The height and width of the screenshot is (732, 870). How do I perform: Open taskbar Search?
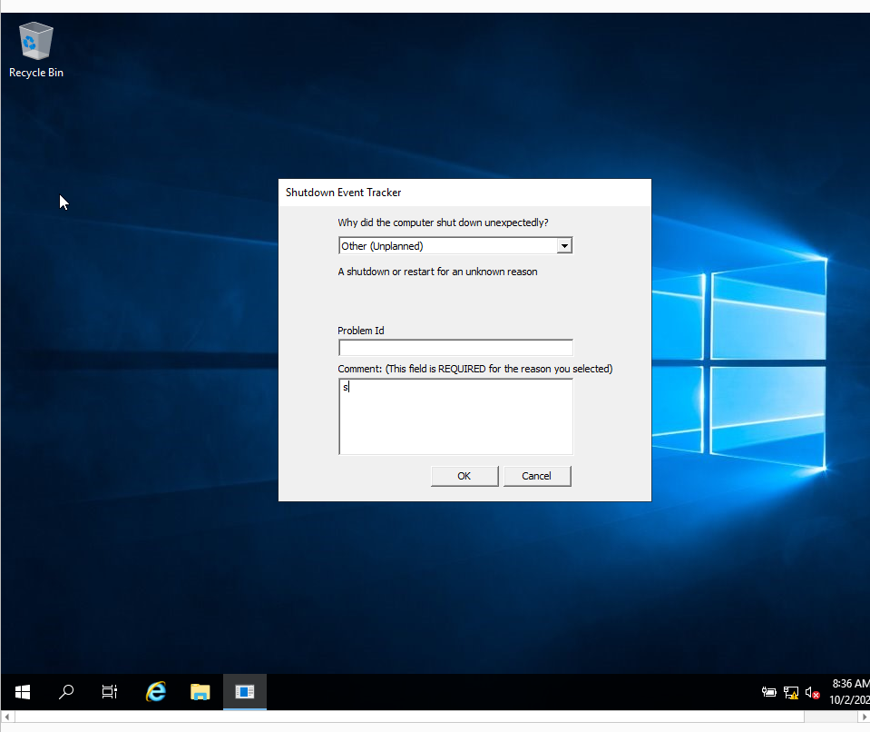click(x=66, y=691)
